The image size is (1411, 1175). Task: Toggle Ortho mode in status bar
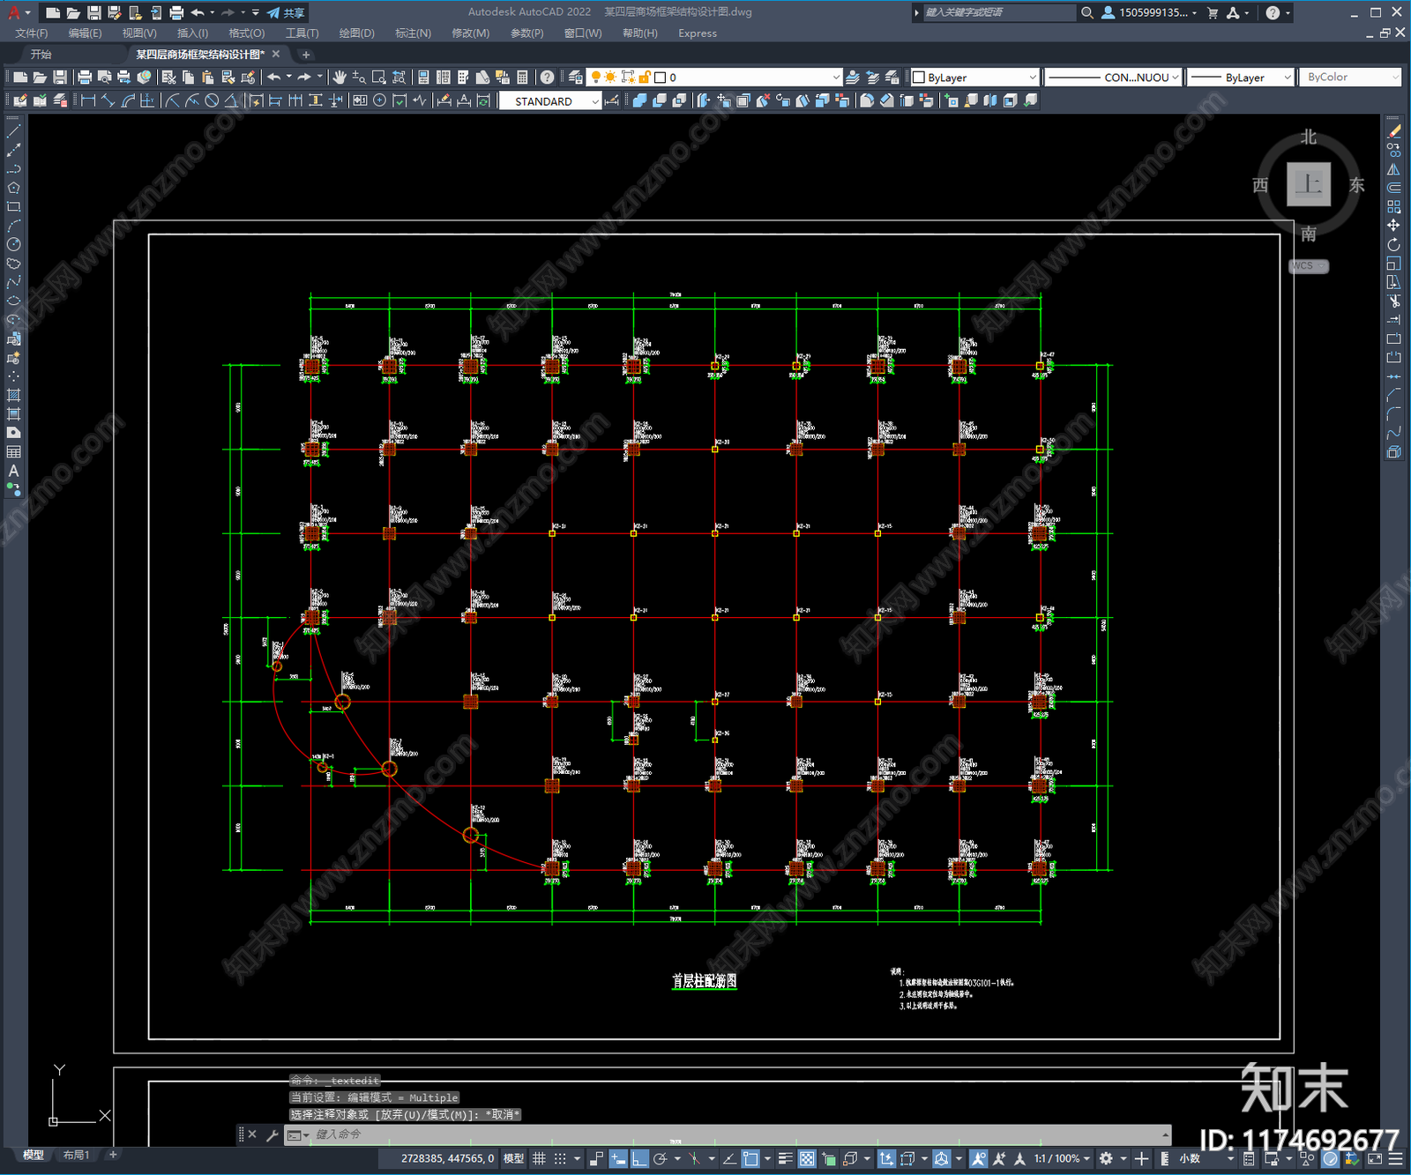point(639,1158)
